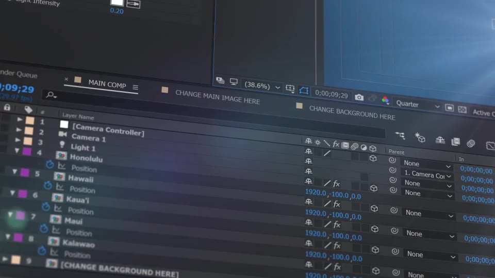The image size is (495, 278).
Task: Toggle mask and shape path visibility
Action: tap(304, 91)
